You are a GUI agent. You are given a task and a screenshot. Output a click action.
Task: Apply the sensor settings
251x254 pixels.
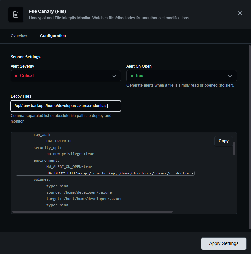(x=224, y=243)
